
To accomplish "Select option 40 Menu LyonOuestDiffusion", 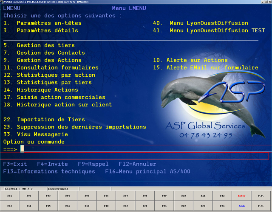I will click(201, 23).
